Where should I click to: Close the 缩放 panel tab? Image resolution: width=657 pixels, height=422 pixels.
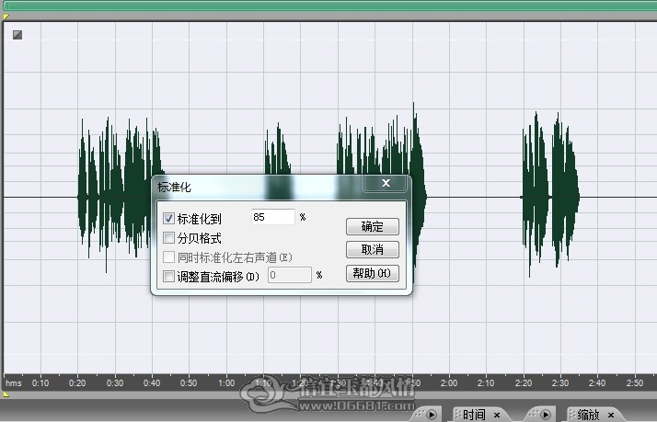pos(610,415)
